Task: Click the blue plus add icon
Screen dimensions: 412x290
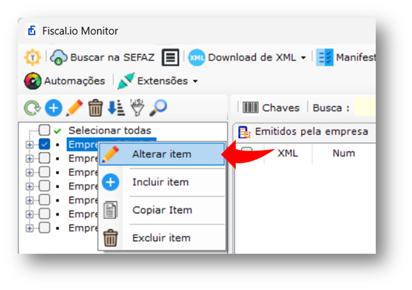Action: (54, 108)
